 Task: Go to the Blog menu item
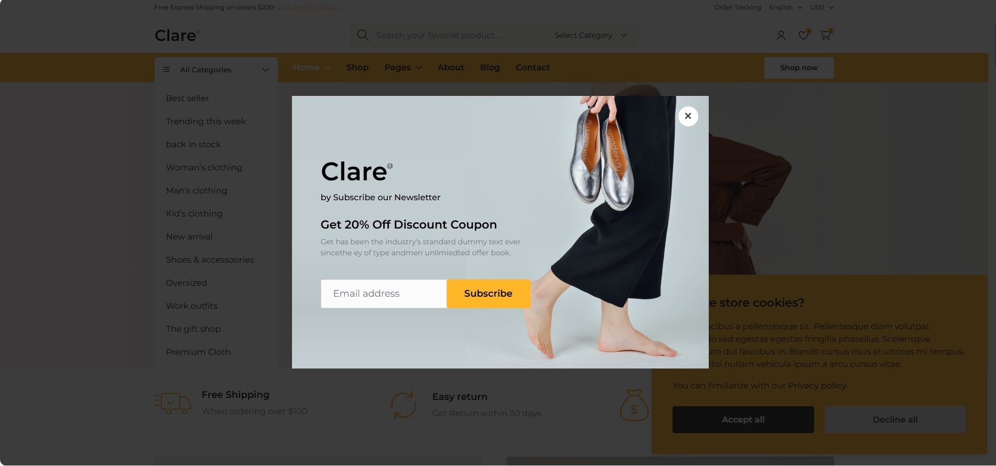[x=490, y=68]
